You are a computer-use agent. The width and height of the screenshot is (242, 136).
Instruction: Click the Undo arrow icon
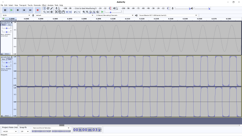(75, 12)
